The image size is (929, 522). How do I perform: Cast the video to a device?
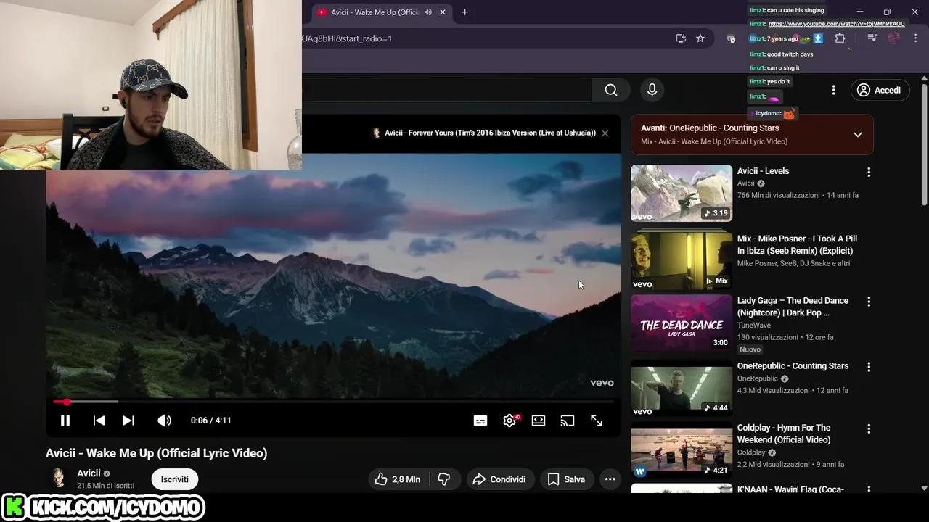point(568,420)
